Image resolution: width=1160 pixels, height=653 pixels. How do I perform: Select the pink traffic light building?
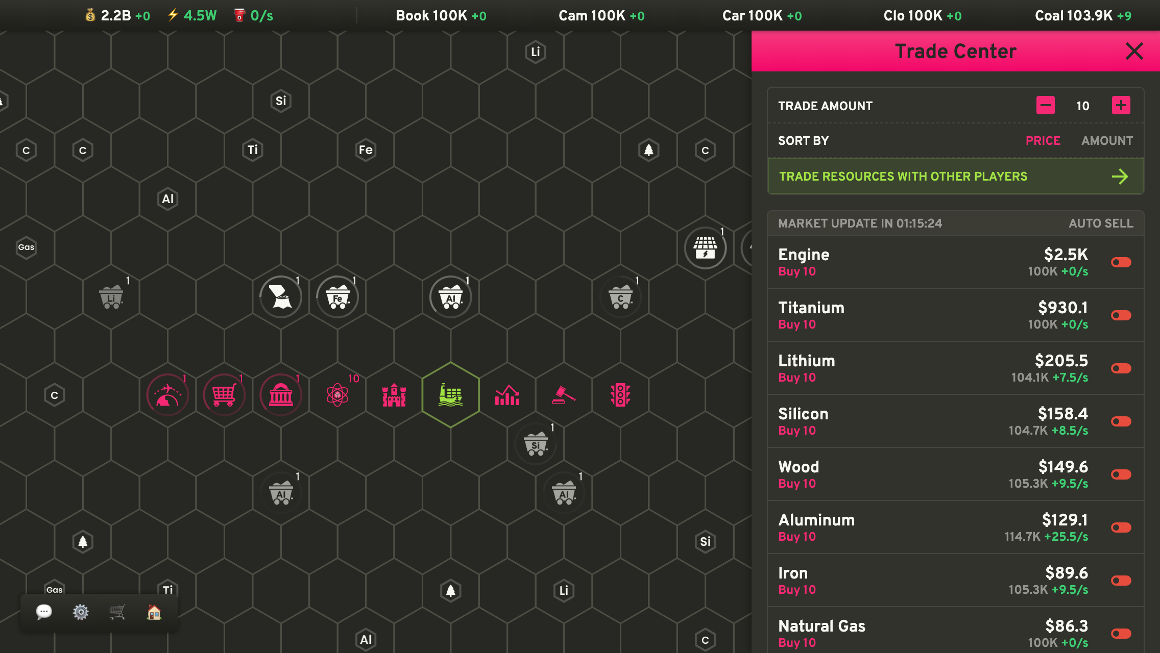pyautogui.click(x=620, y=395)
